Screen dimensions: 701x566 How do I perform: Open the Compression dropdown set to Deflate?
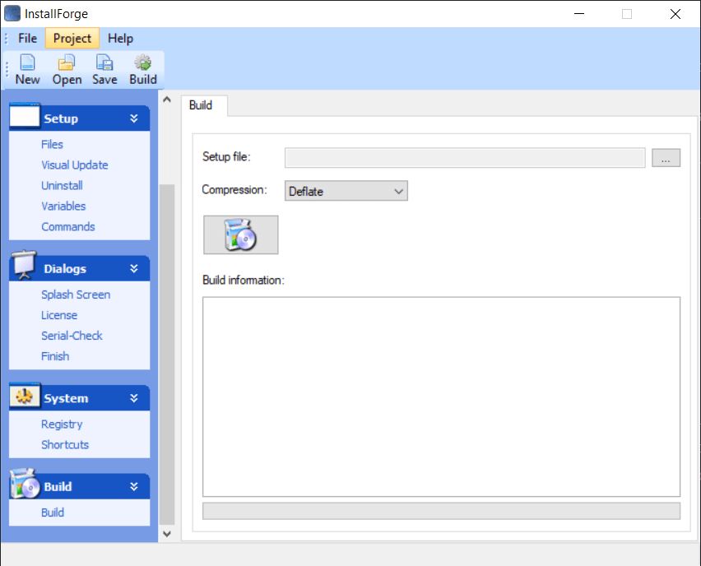click(346, 191)
